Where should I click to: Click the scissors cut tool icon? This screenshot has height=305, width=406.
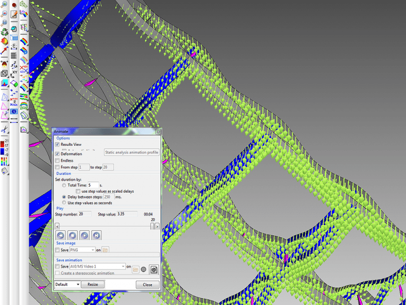click(4, 130)
